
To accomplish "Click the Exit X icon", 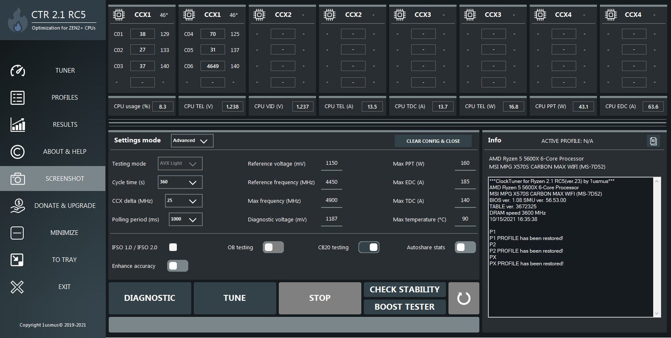I will [x=17, y=287].
